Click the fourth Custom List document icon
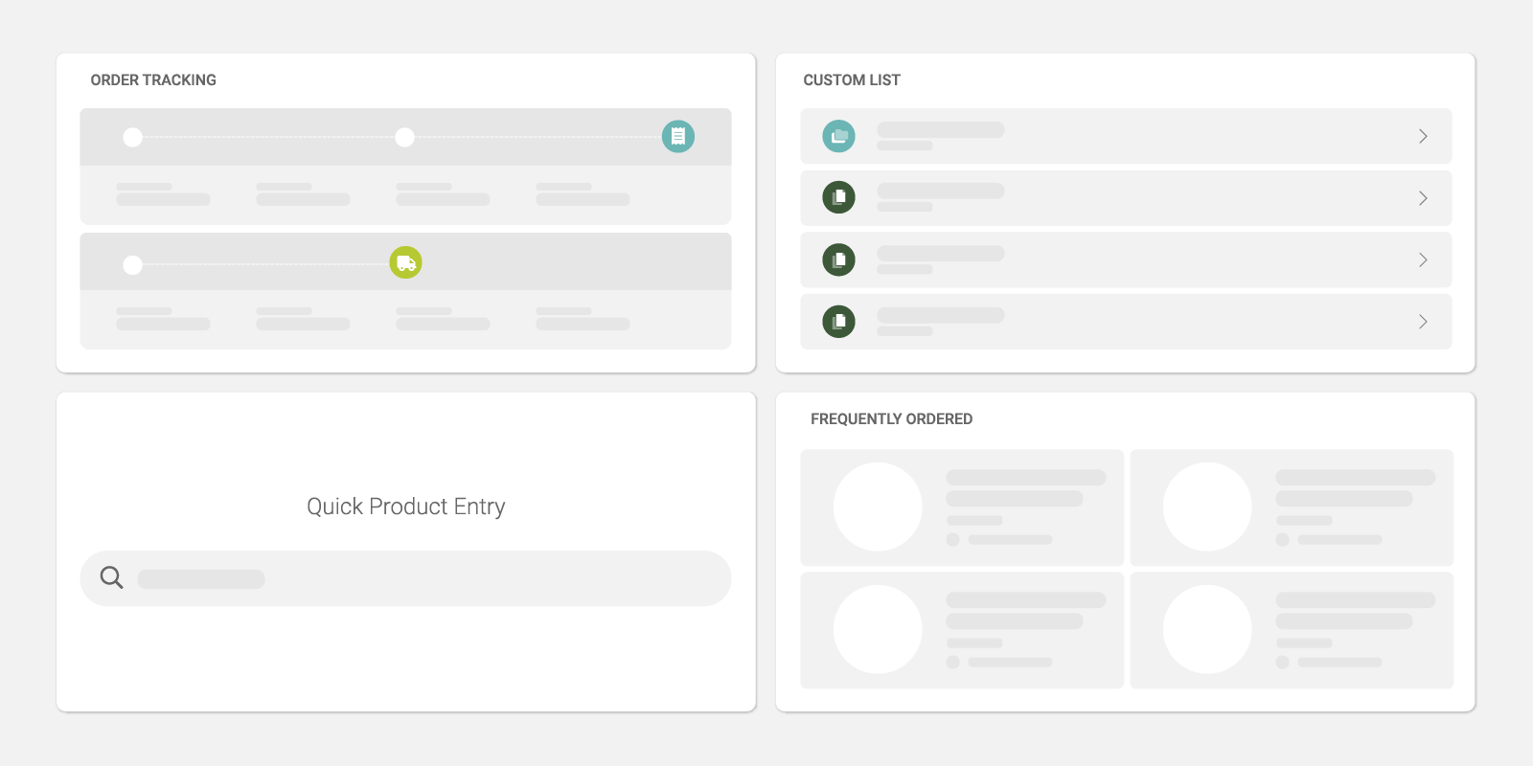The image size is (1533, 766). point(839,321)
